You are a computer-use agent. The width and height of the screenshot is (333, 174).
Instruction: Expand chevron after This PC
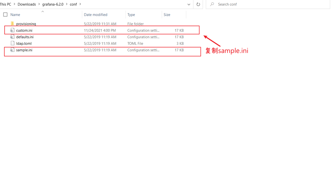point(15,4)
